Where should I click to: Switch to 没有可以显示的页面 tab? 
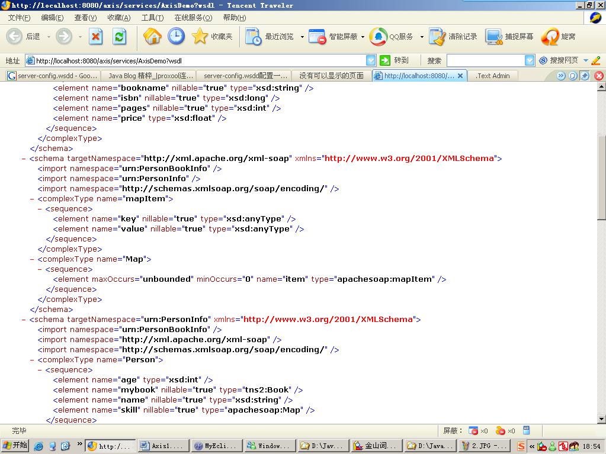331,76
